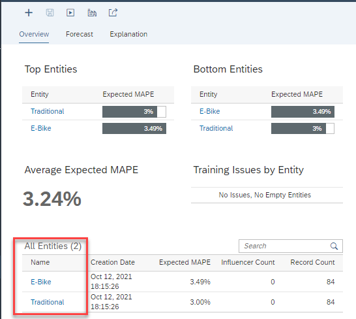Open Traditional in All Entities table
The height and width of the screenshot is (319, 356).
(x=47, y=302)
